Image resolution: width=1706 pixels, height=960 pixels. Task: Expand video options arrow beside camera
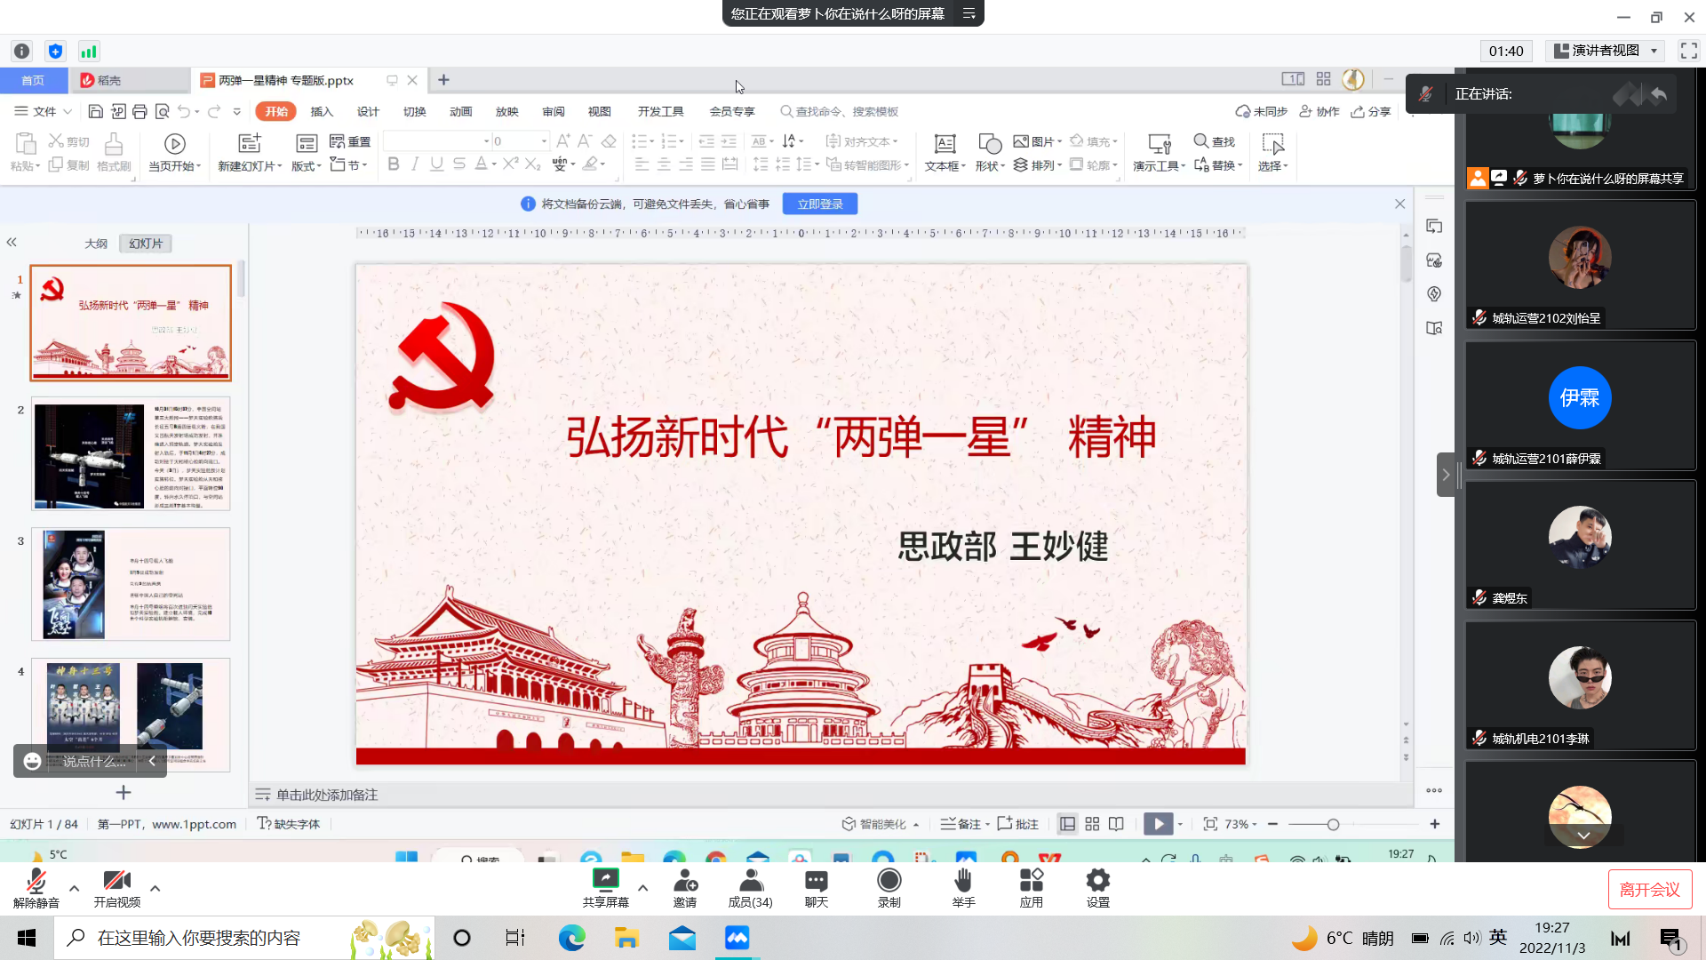(155, 887)
